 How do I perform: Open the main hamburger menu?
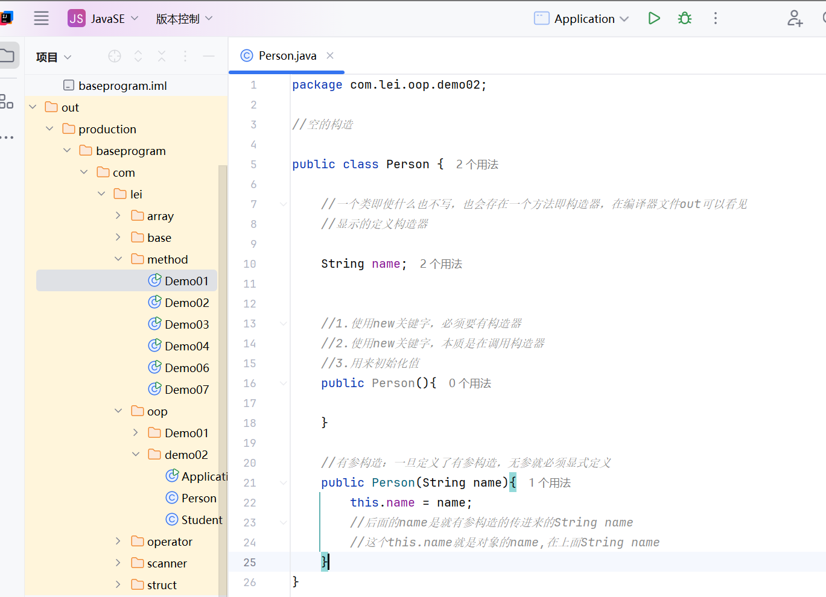point(41,19)
